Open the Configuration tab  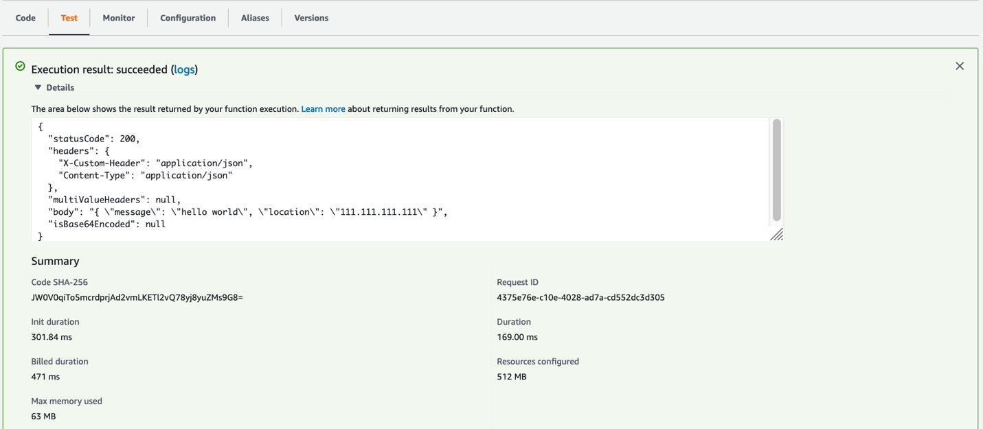pyautogui.click(x=188, y=18)
